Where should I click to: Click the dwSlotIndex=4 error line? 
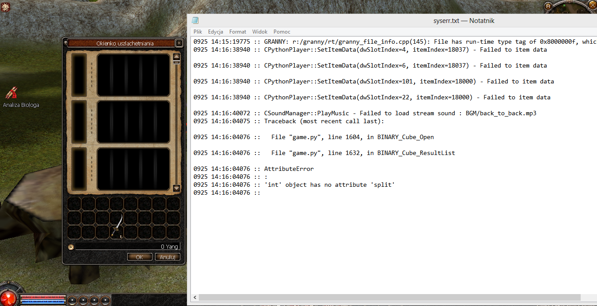coord(370,49)
